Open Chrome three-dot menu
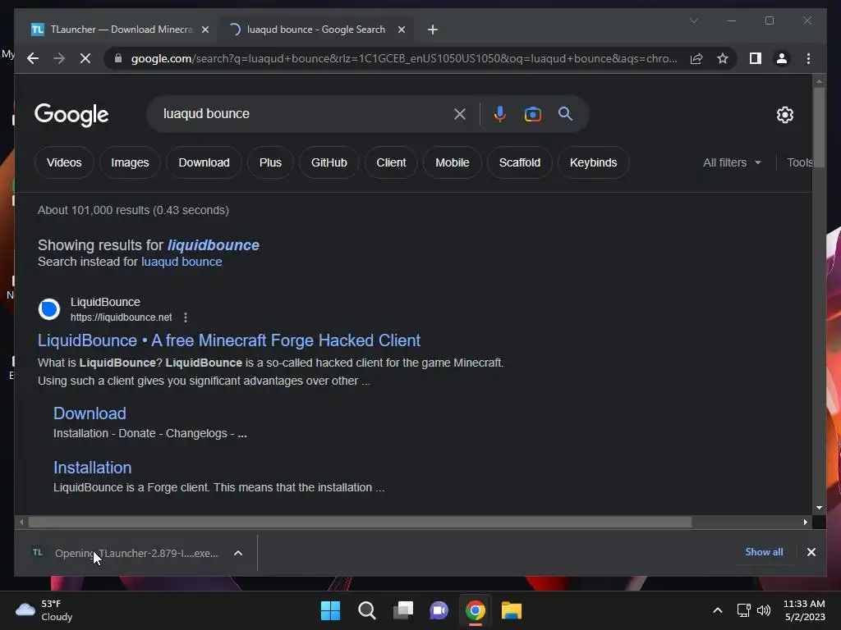This screenshot has width=841, height=630. click(808, 58)
